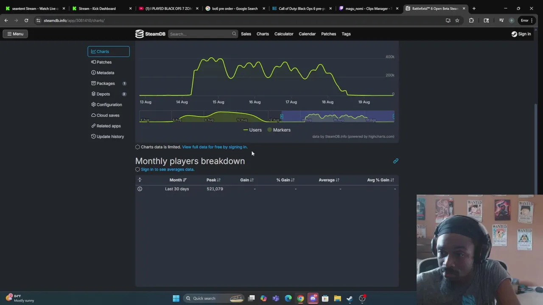
Task: Open File Explorer from the taskbar
Action: pyautogui.click(x=337, y=298)
